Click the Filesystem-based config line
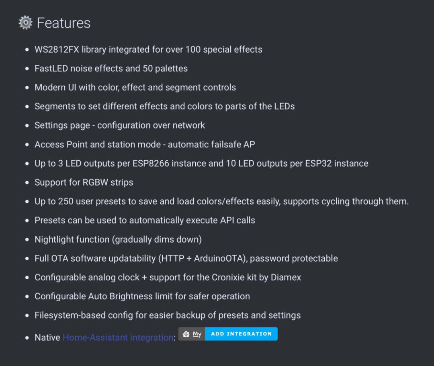 [x=168, y=315]
